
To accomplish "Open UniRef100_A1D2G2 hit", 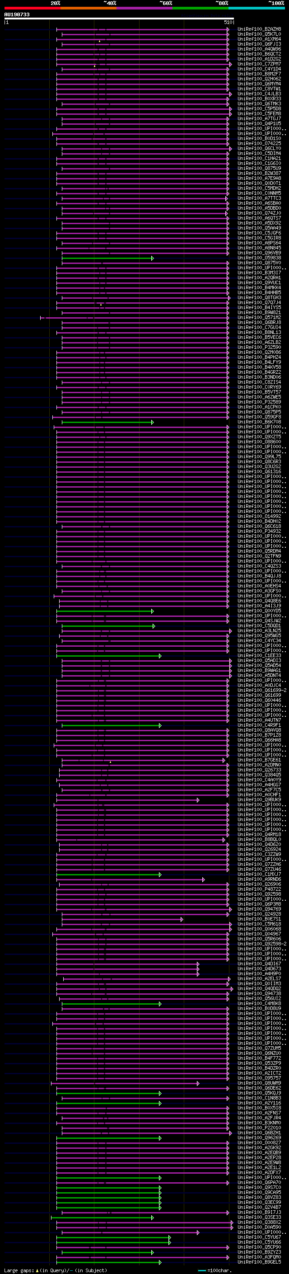I will pyautogui.click(x=259, y=59).
